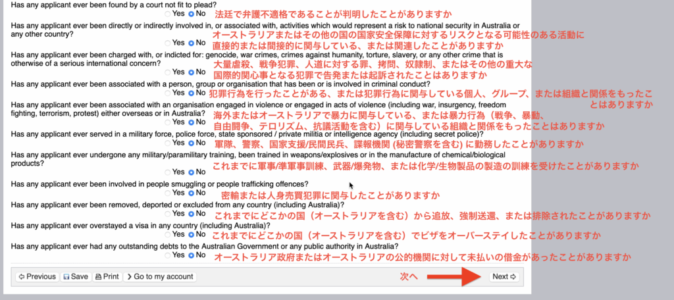Select Yes for military/paramilitary training question
The width and height of the screenshot is (674, 300).
tap(167, 172)
